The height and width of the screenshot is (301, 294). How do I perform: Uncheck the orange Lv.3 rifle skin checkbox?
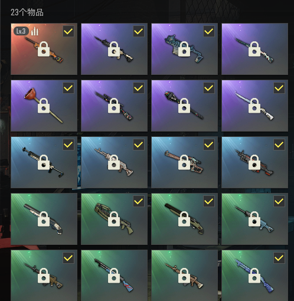tap(68, 31)
